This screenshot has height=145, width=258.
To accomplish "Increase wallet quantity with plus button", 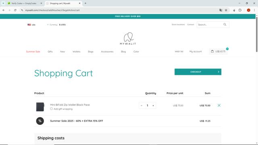I will click(153, 106).
